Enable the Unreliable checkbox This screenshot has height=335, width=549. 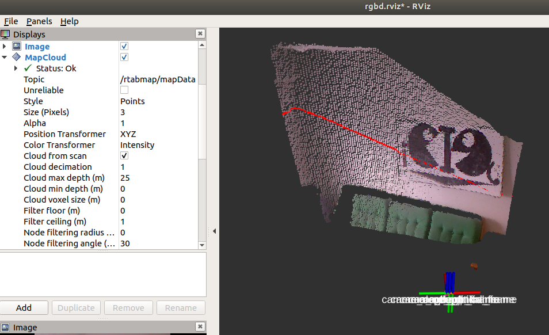[x=124, y=90]
